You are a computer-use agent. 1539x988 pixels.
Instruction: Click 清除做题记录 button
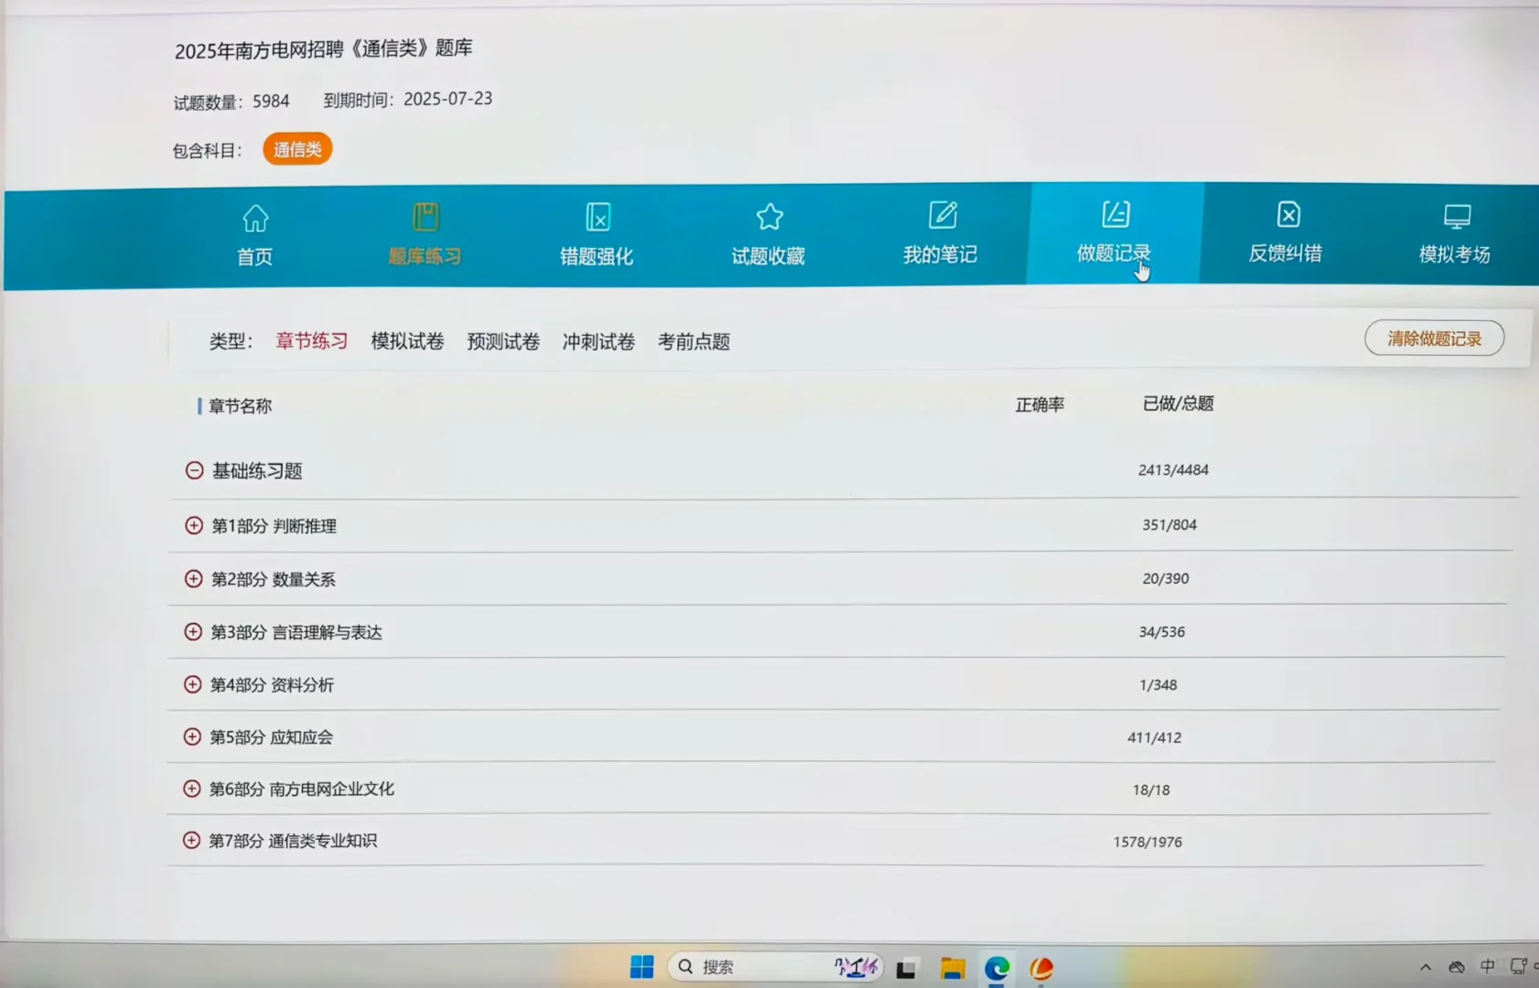pyautogui.click(x=1434, y=338)
